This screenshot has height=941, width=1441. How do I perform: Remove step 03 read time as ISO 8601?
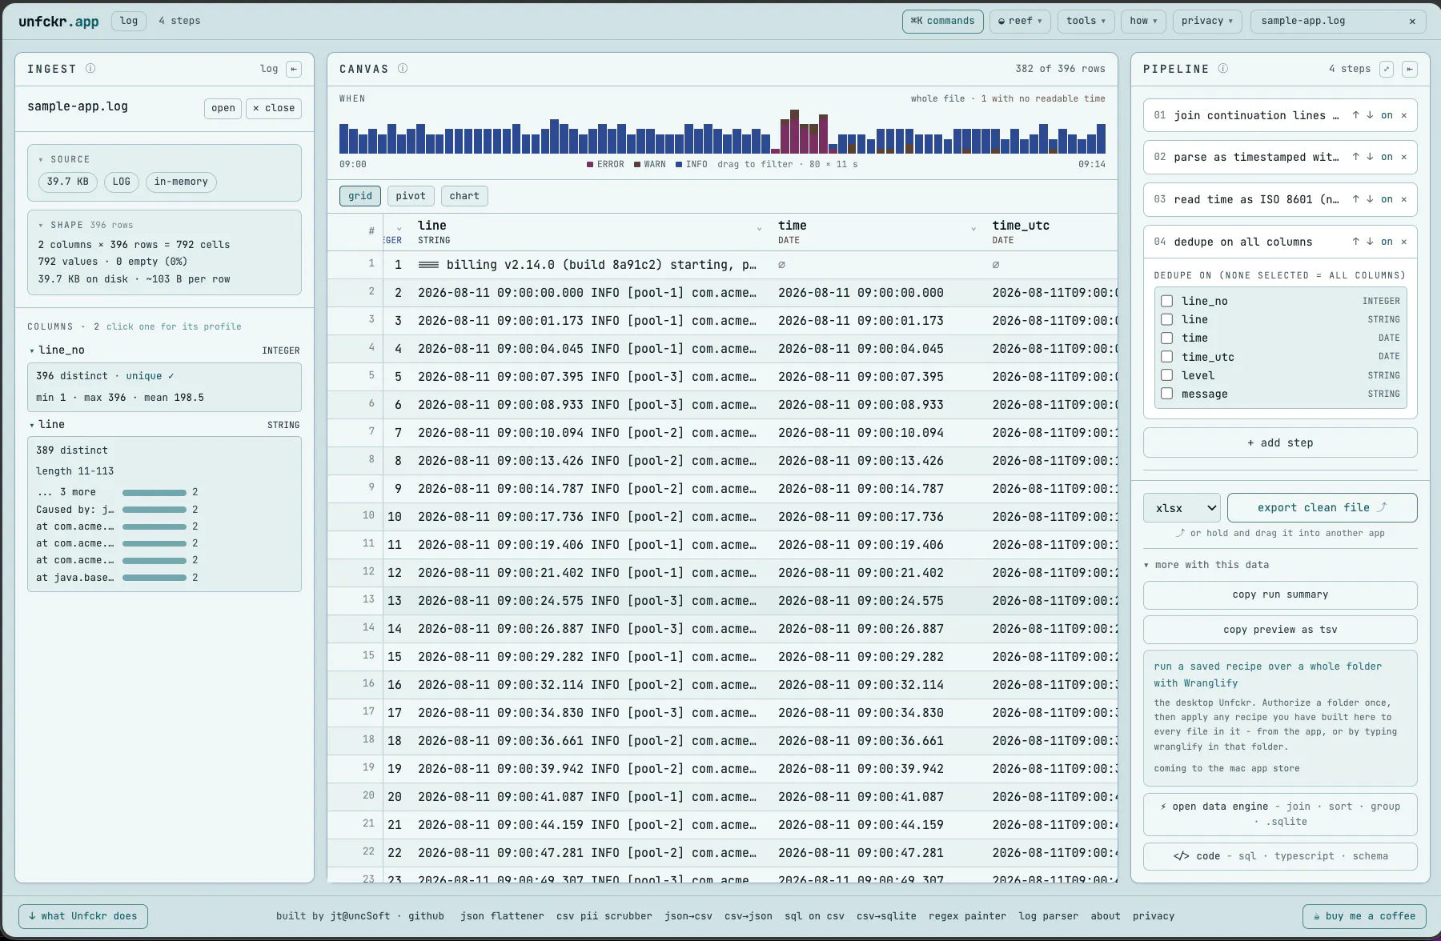coord(1403,199)
